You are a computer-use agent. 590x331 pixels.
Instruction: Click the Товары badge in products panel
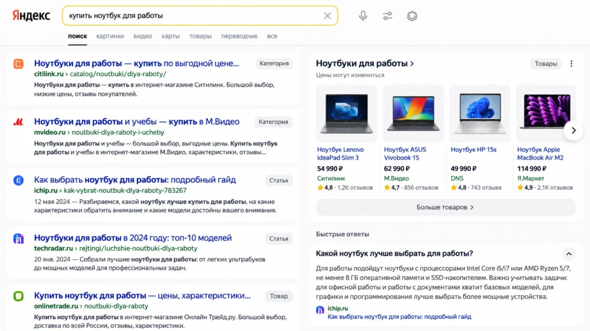pos(546,64)
